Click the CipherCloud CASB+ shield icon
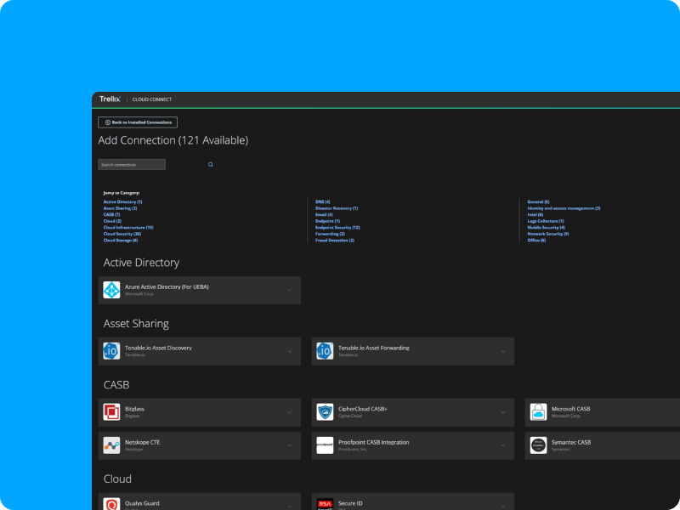 325,412
